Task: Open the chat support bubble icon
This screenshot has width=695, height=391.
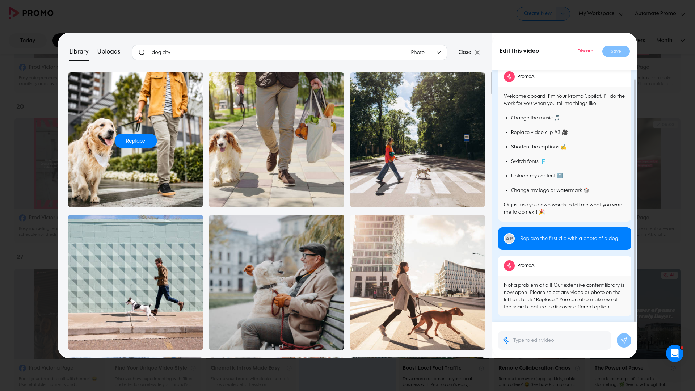Action: pyautogui.click(x=674, y=353)
